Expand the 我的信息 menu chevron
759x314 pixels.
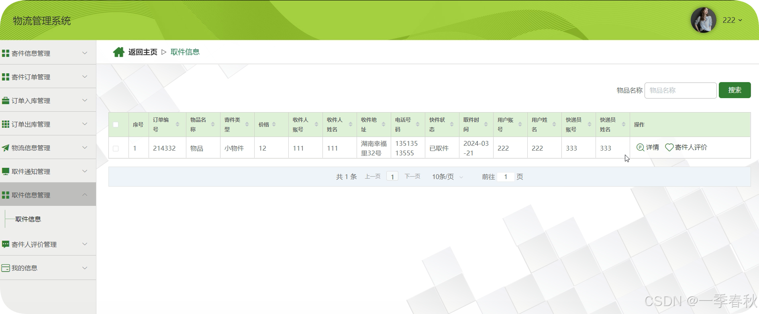[x=85, y=268]
